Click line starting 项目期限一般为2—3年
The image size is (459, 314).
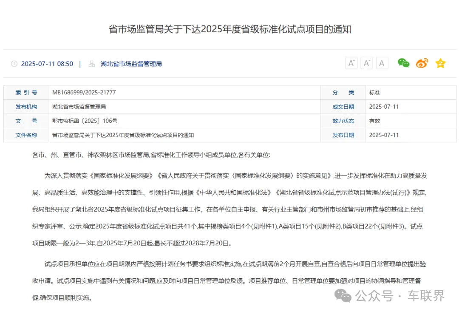[x=132, y=243]
